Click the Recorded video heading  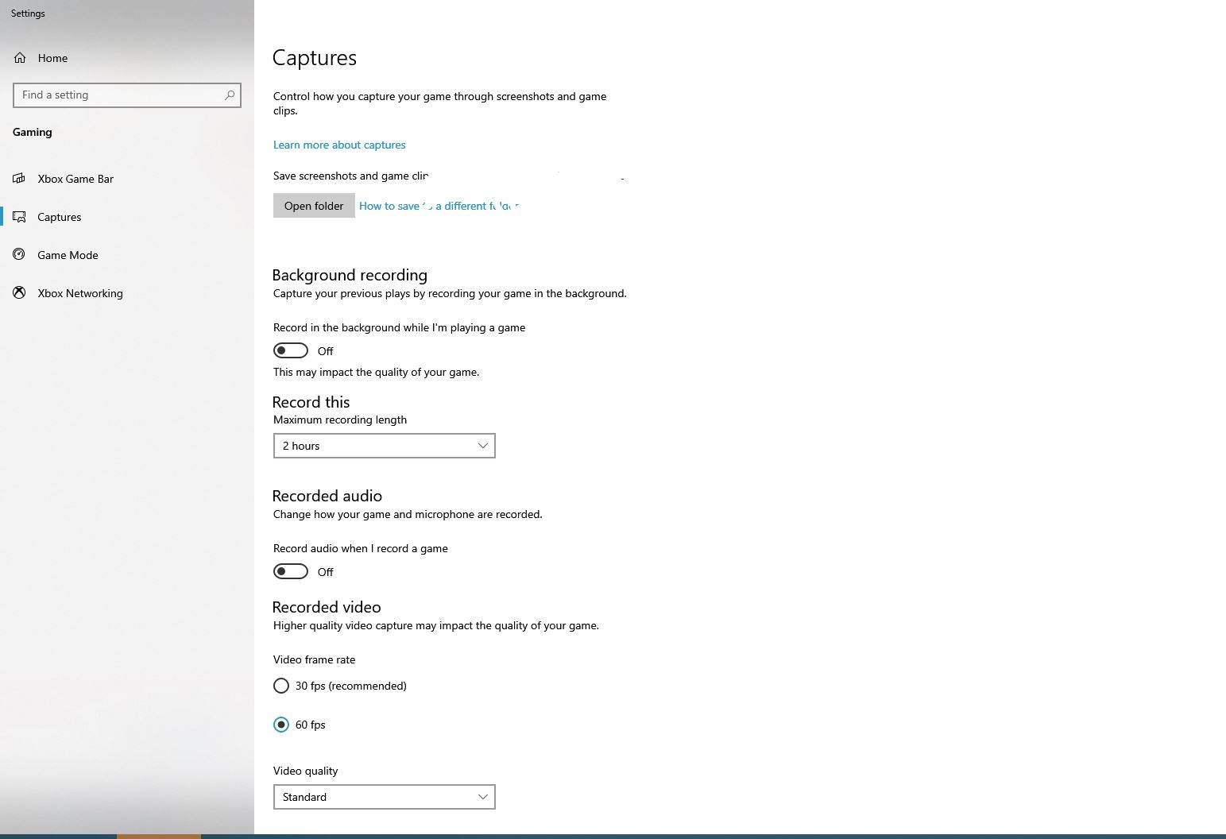tap(327, 607)
